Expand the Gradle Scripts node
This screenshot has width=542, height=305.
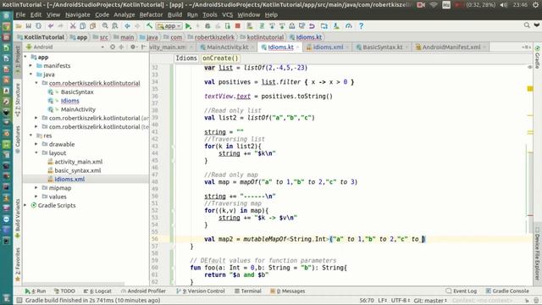[x=25, y=205]
